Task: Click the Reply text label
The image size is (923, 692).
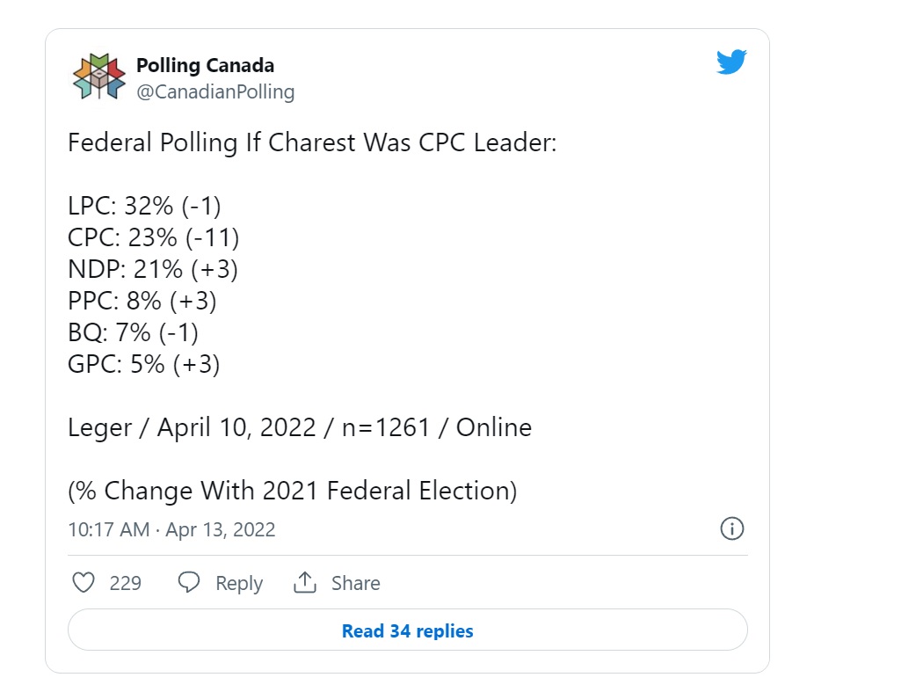Action: tap(239, 583)
